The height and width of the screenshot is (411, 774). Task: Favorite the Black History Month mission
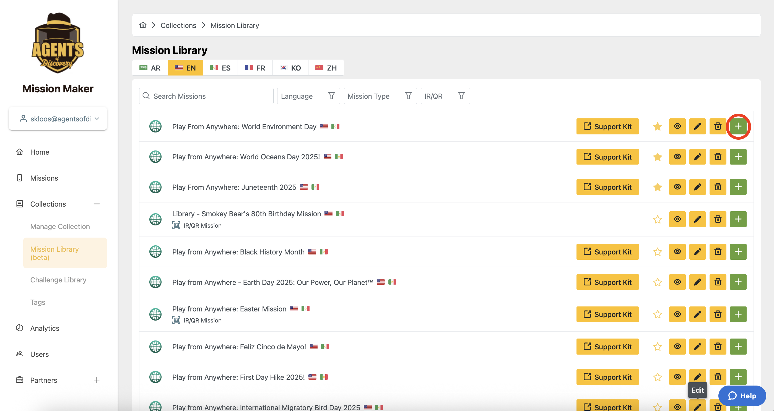(x=657, y=252)
